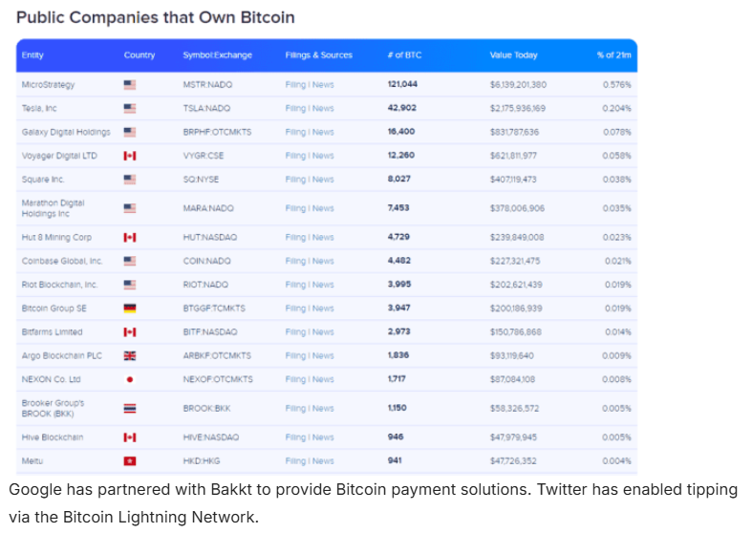Click the Thai flag for Brooker Group's row
Viewport: 752px width, 533px height.
(x=130, y=408)
